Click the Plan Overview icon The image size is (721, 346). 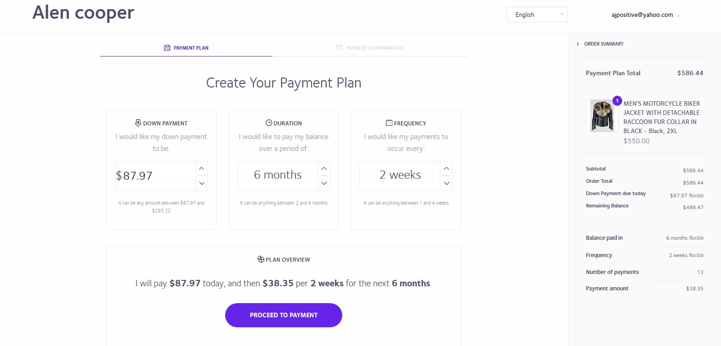click(261, 259)
